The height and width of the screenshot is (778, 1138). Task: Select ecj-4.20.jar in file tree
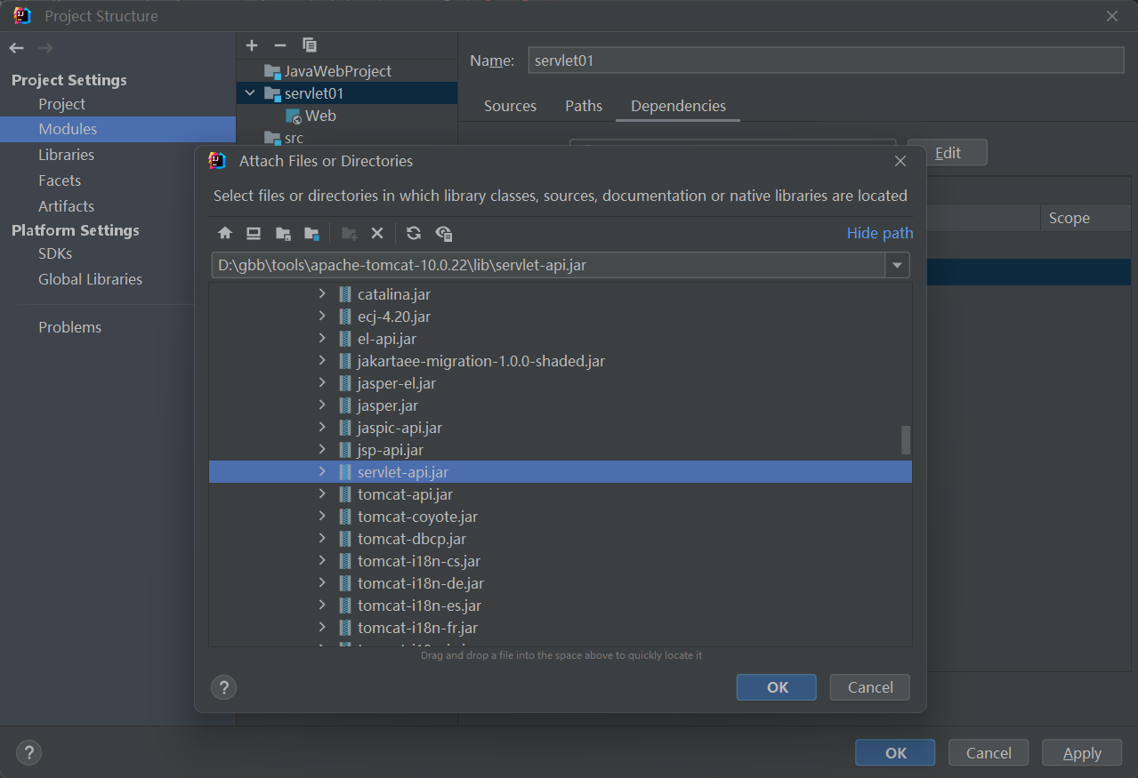394,317
